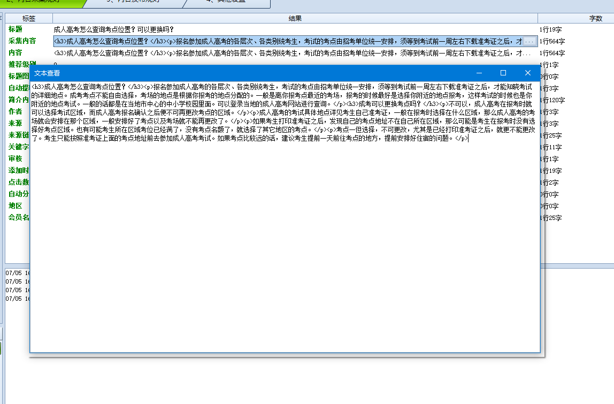Select the 标题 row label
614x404 pixels.
pyautogui.click(x=16, y=29)
